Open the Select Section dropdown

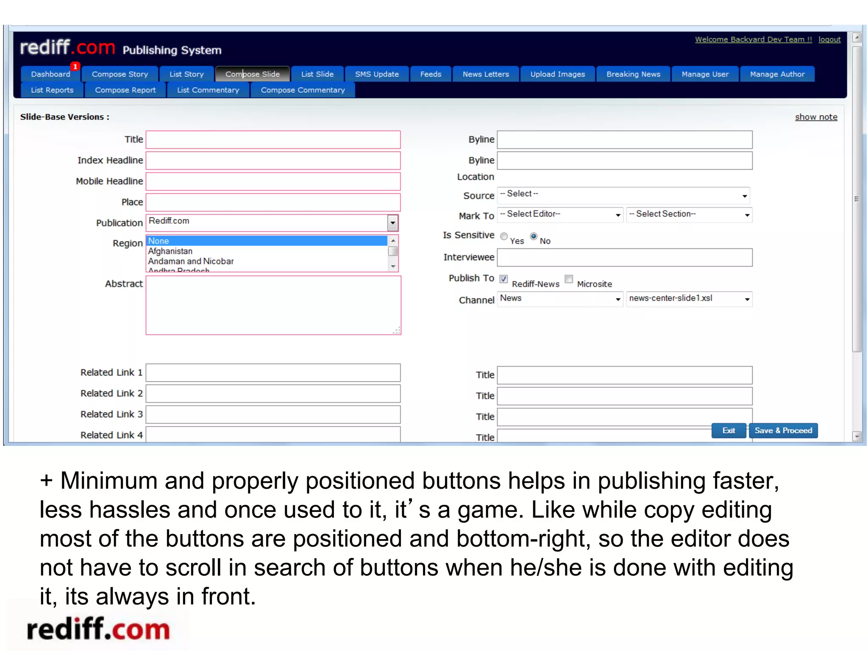point(689,215)
